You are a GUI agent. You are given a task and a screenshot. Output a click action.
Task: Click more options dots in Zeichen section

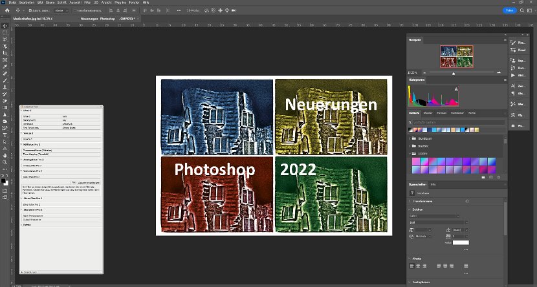(x=466, y=250)
